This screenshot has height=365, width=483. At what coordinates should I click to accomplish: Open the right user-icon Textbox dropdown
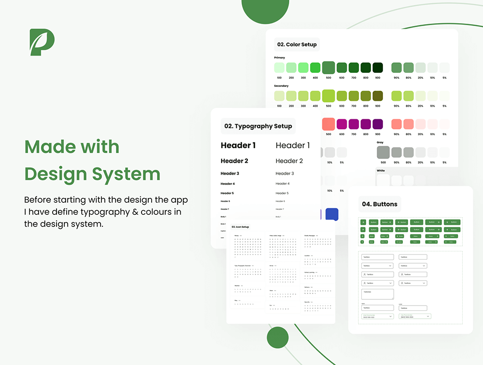[x=424, y=283]
